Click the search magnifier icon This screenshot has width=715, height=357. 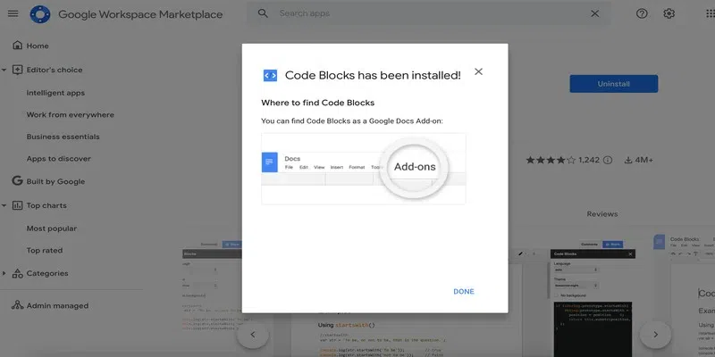[x=263, y=13]
